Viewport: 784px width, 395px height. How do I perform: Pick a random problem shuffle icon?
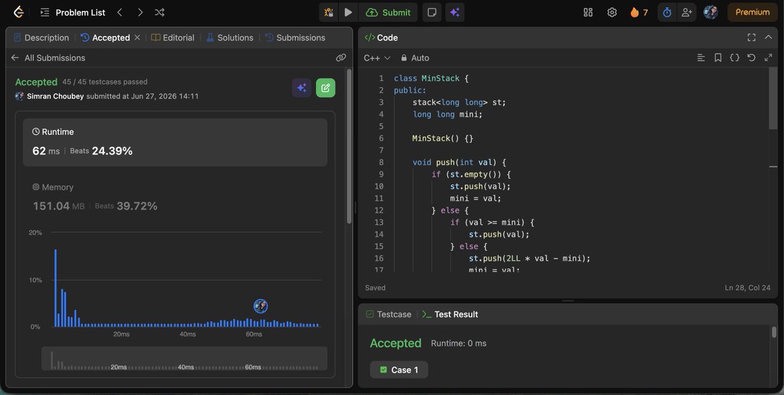[x=159, y=12]
